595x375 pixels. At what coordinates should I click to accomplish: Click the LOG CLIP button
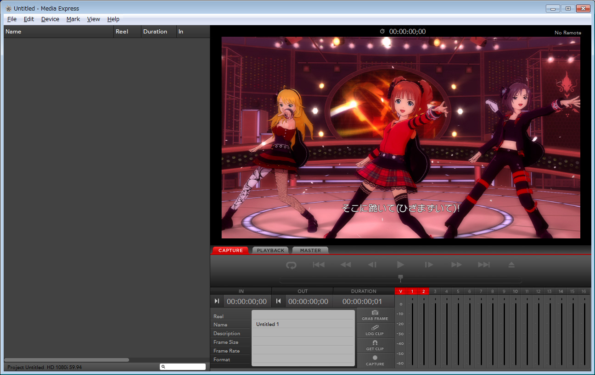[375, 330]
